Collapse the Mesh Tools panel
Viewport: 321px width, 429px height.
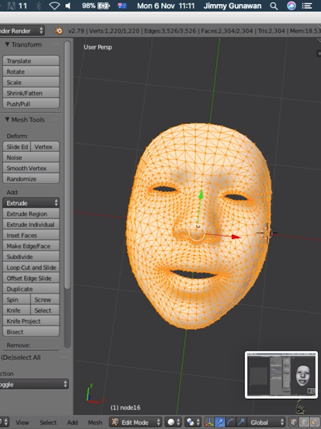pyautogui.click(x=8, y=119)
